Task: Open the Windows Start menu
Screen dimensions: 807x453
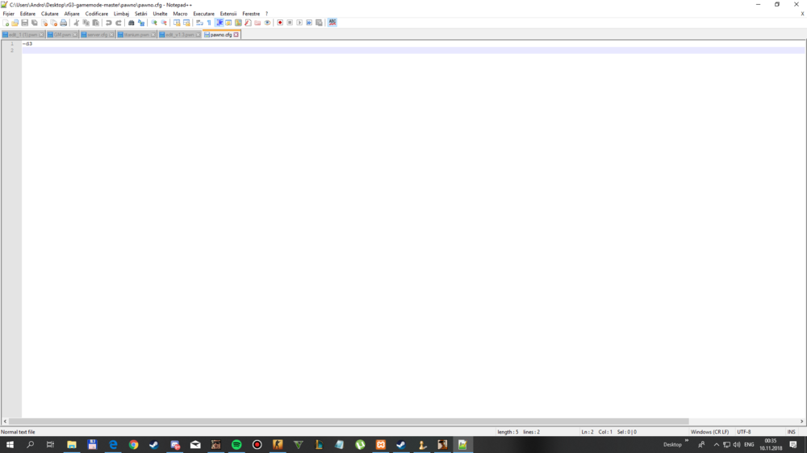Action: click(10, 445)
